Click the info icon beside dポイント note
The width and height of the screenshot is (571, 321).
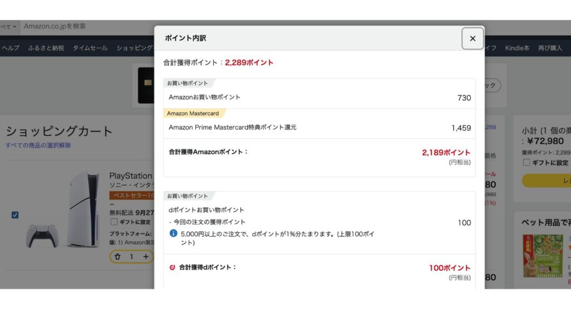[173, 234]
